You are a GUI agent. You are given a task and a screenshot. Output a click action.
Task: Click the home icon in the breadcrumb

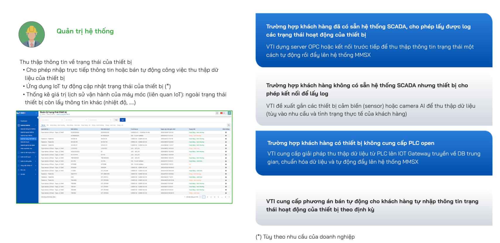[x=41, y=114]
